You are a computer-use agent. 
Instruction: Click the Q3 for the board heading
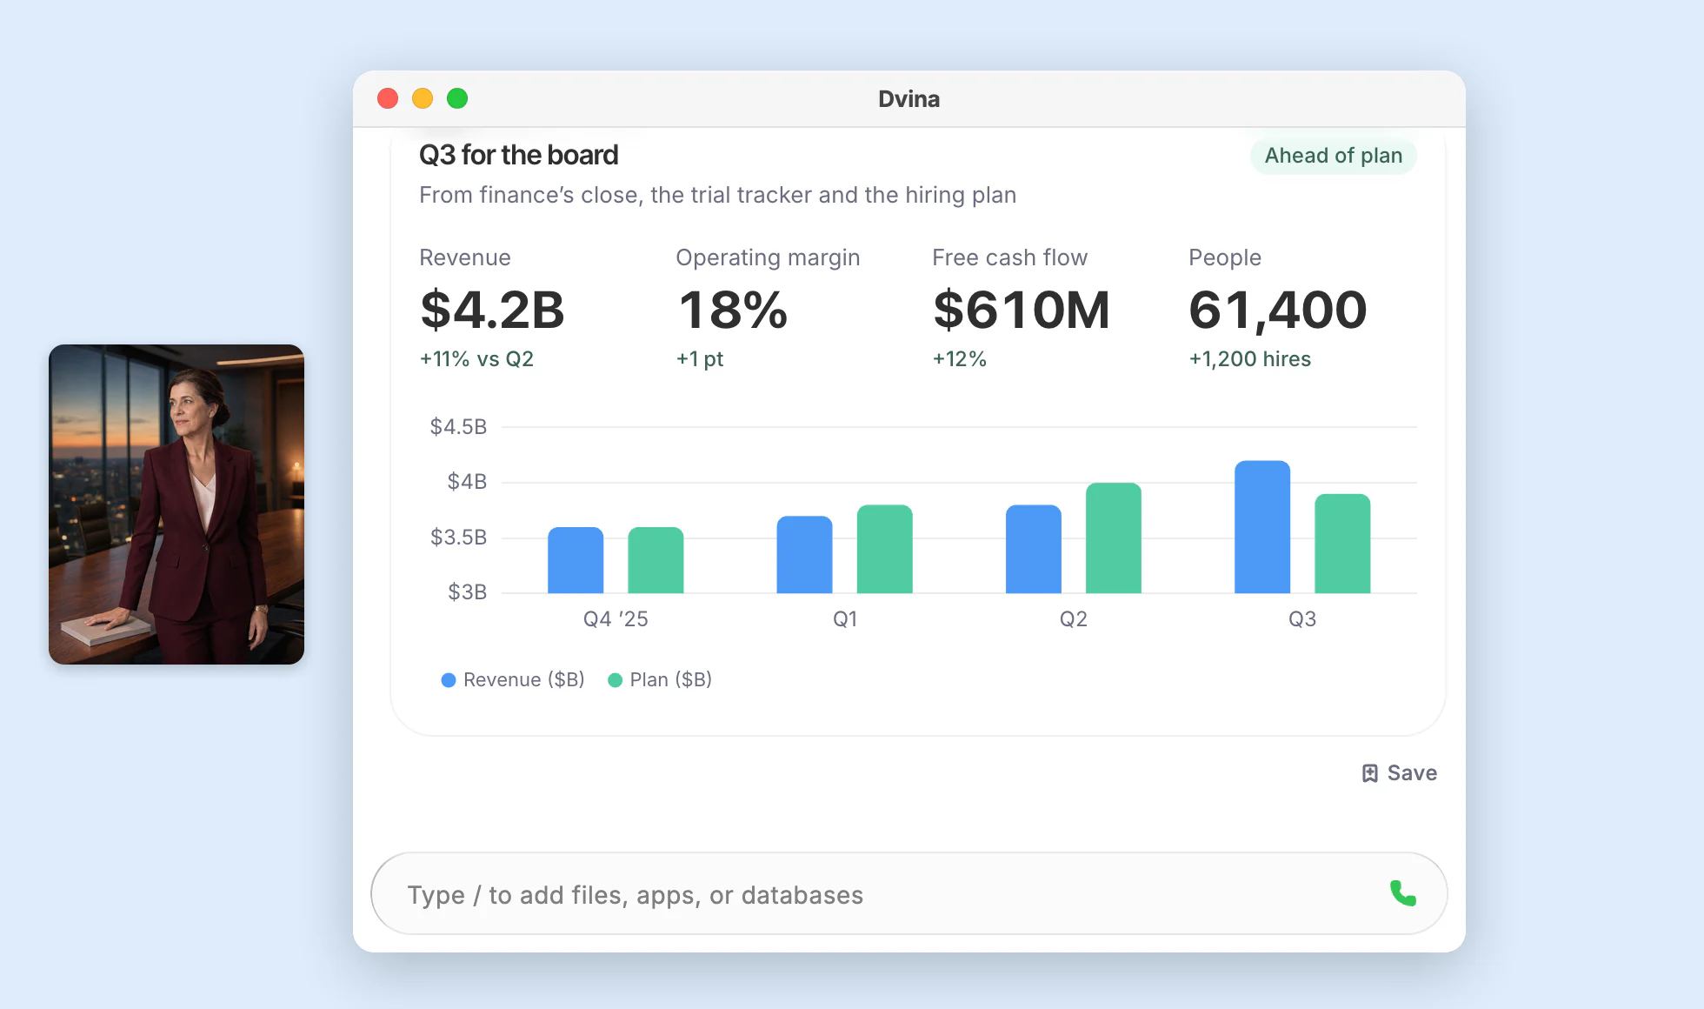(x=519, y=155)
